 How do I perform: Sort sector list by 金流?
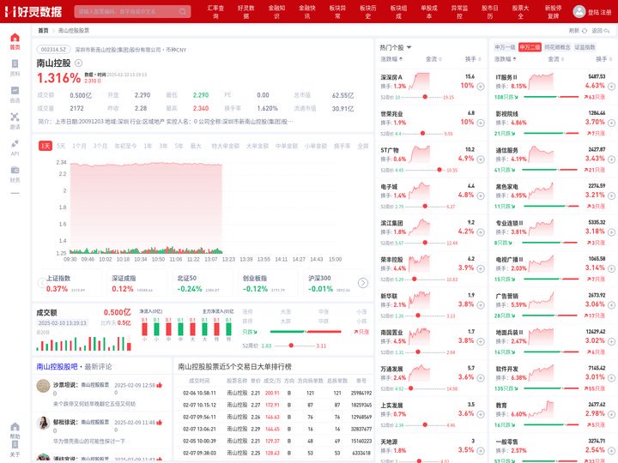point(555,59)
